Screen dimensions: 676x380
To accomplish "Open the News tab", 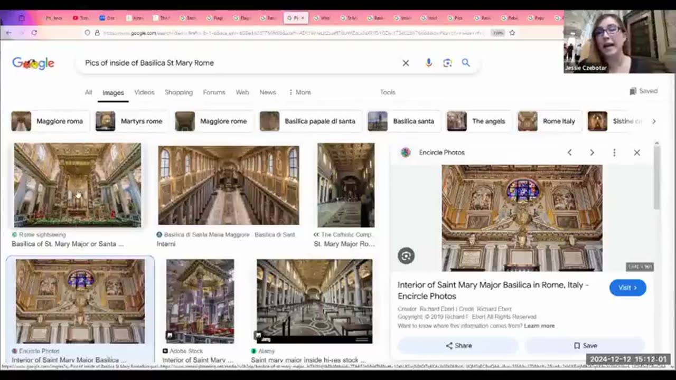I will [268, 92].
